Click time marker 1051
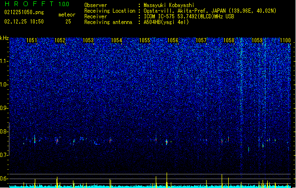The height and width of the screenshot is (188, 296). tap(32, 40)
